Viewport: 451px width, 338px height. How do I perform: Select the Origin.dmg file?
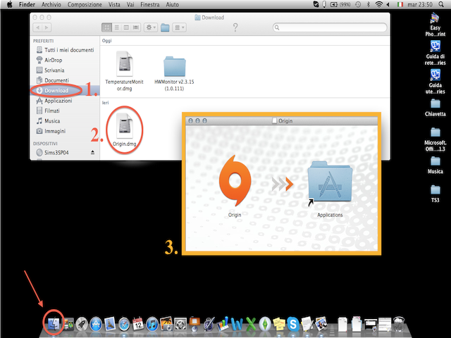[125, 130]
